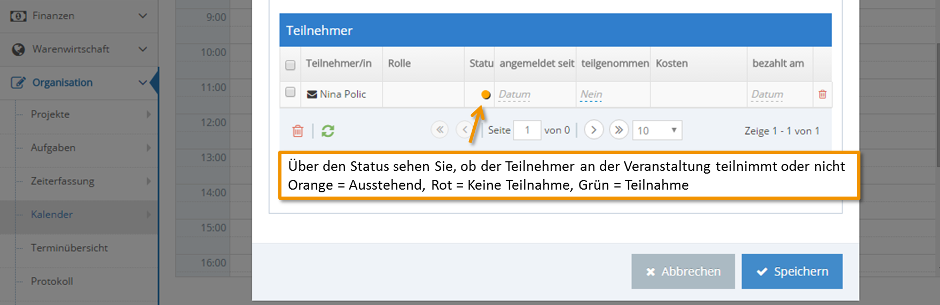Click the Speichern button
Screen dimensions: 940x305
792,271
